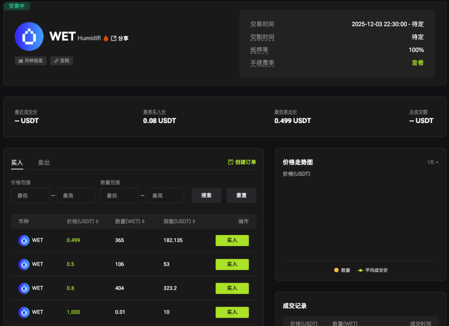
Task: Open the 官网 official website link
Action: 61,61
